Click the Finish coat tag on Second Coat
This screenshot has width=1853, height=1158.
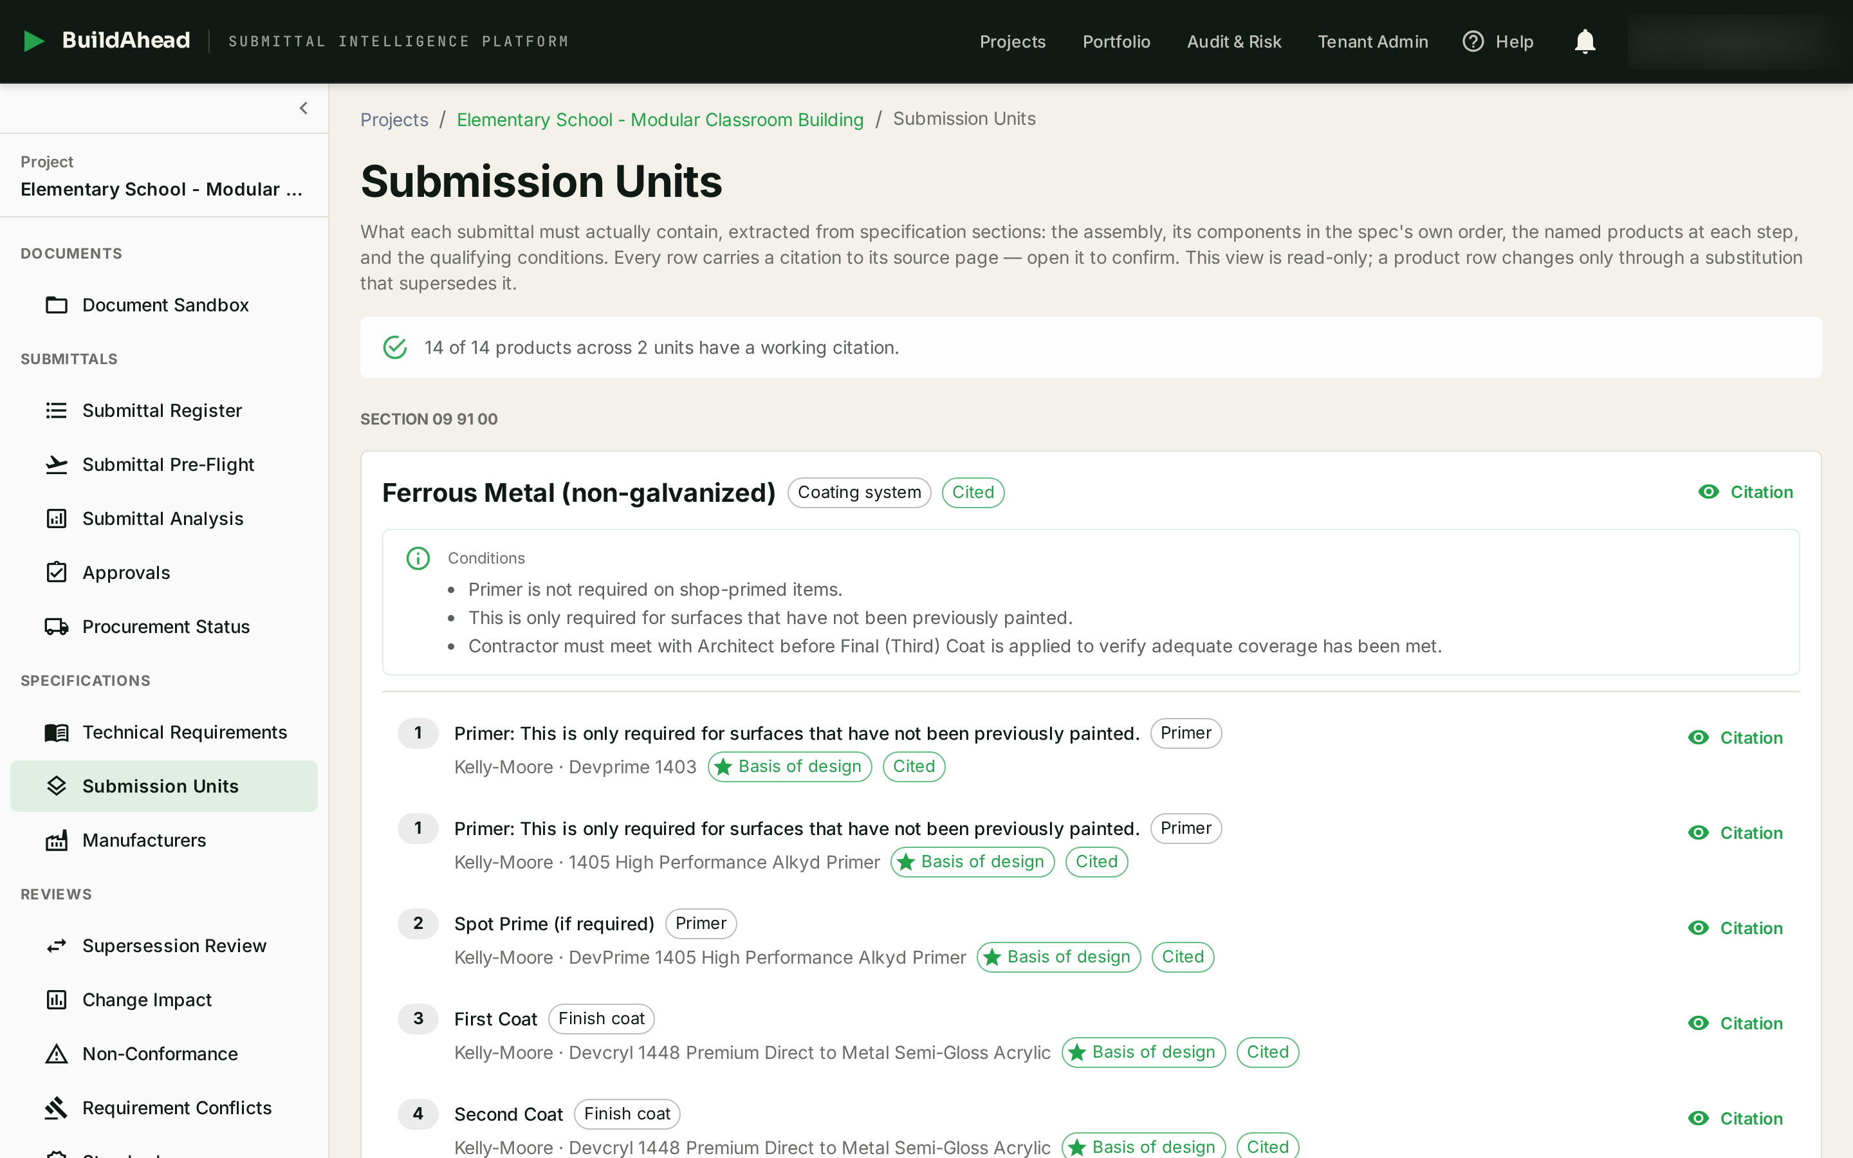point(627,1114)
